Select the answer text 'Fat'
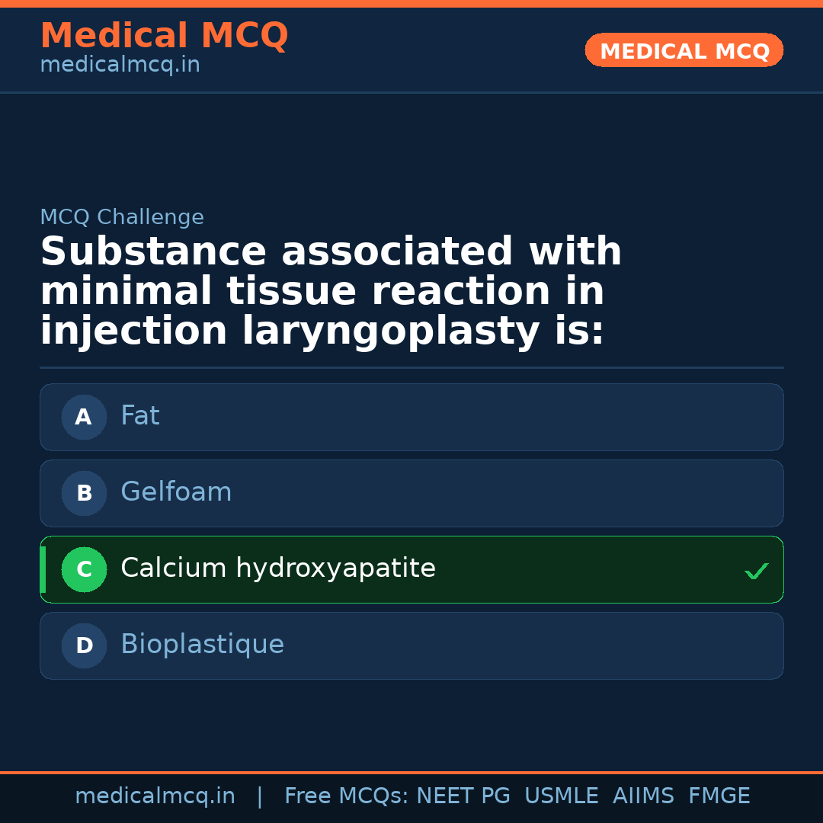The image size is (823, 823). [x=140, y=416]
